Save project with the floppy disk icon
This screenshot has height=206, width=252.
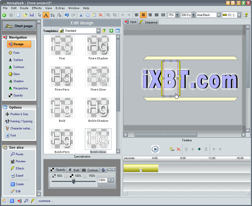point(32,15)
